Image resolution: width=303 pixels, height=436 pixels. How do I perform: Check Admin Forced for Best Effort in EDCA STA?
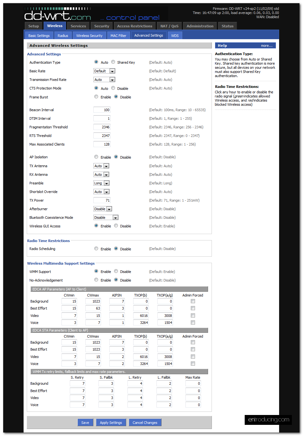pyautogui.click(x=193, y=349)
